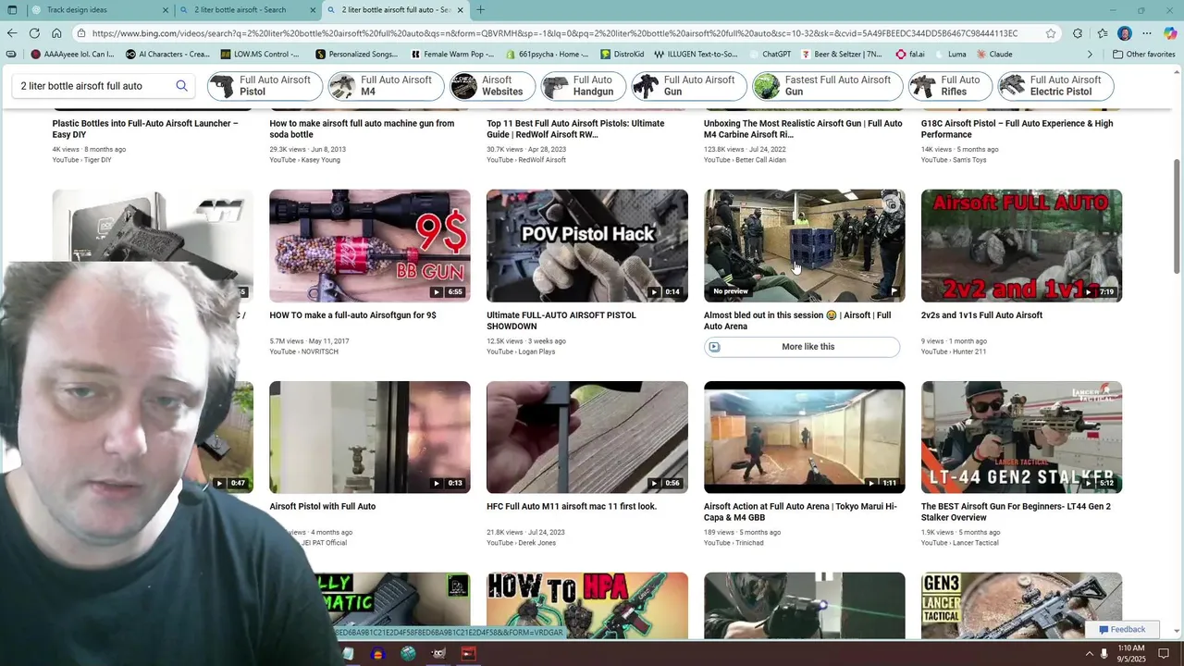
Task: Open 'HOW TO make a full-auto Airsoftgun for 9$' link
Action: pyautogui.click(x=352, y=315)
